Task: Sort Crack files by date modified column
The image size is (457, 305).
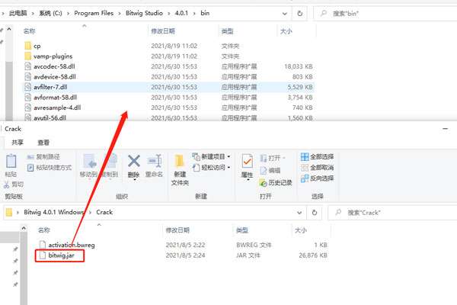Action: [x=177, y=230]
